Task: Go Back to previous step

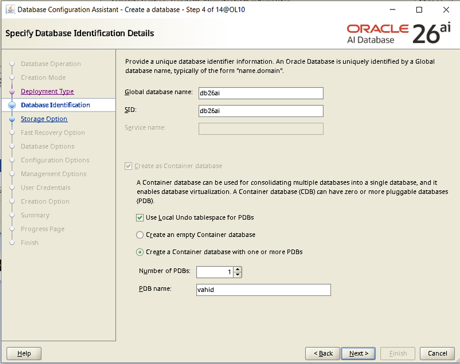Action: 323,353
